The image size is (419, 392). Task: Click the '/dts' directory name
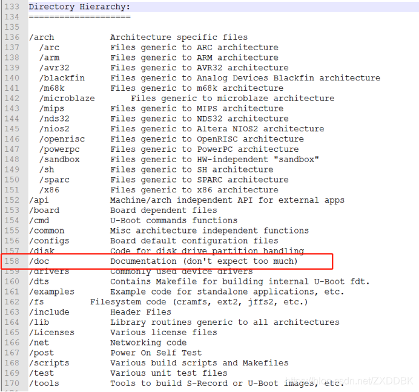pyautogui.click(x=39, y=281)
